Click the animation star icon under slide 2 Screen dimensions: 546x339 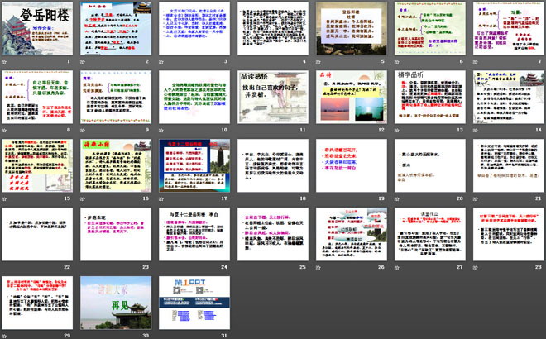[x=83, y=61]
